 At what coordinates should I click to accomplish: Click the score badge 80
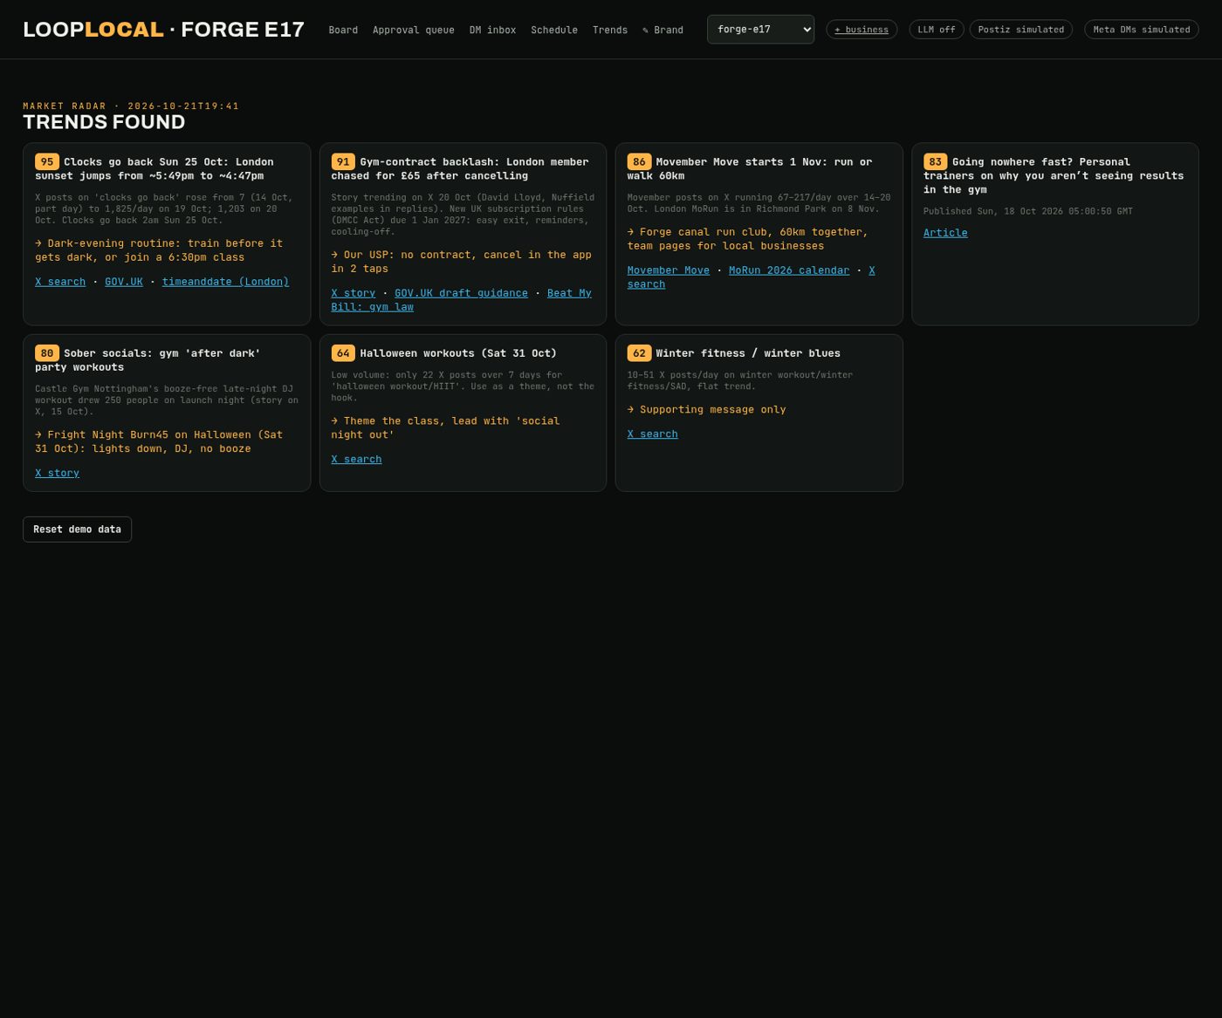click(47, 353)
